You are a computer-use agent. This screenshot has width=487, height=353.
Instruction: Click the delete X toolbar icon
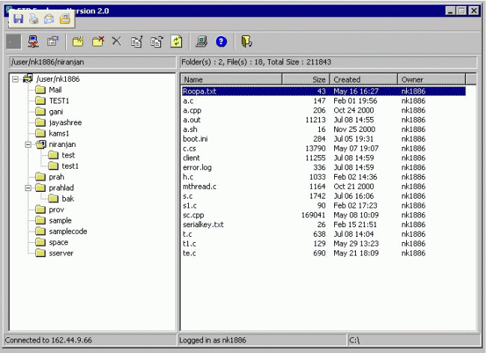pos(116,42)
